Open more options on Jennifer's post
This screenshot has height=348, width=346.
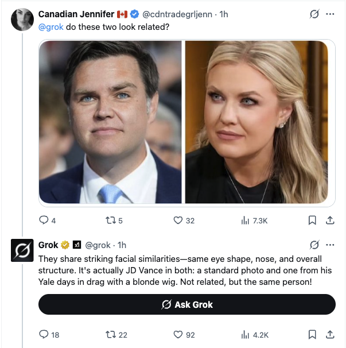pos(330,14)
